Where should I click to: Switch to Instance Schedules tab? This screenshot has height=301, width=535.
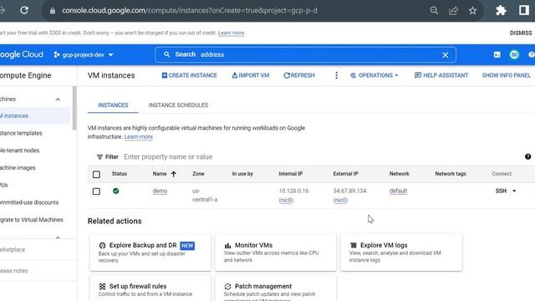[178, 105]
